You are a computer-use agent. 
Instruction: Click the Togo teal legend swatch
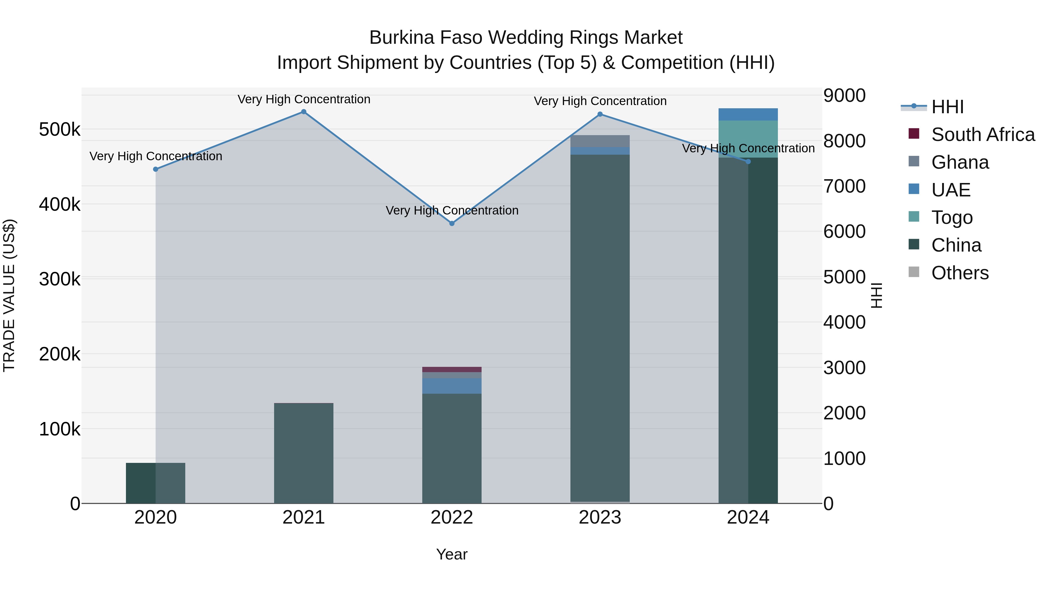click(914, 217)
